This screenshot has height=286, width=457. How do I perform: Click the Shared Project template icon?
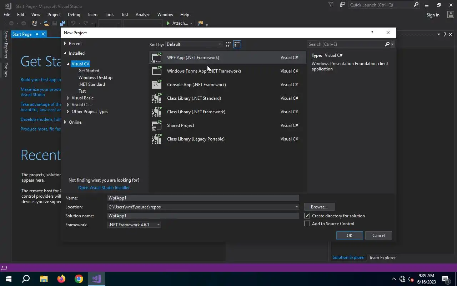click(x=157, y=125)
